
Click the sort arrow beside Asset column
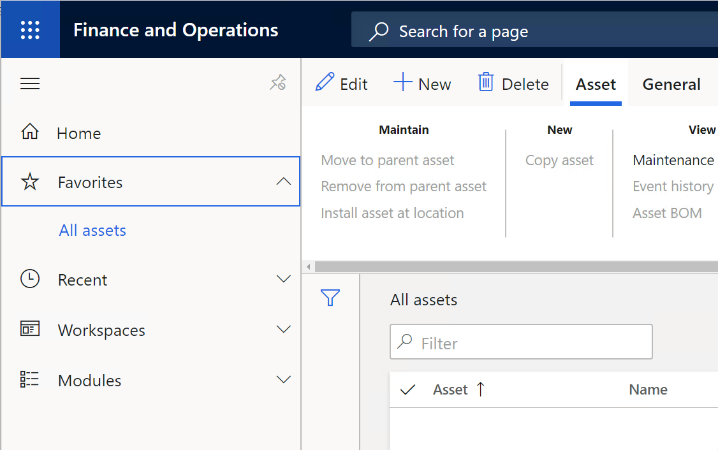(480, 389)
